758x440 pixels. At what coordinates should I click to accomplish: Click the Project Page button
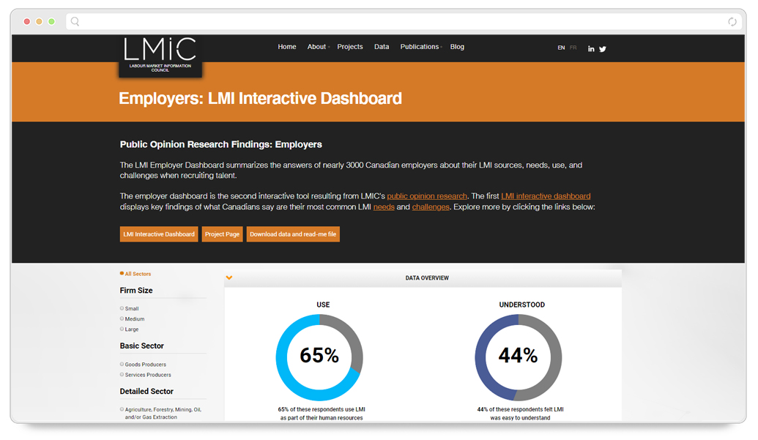coord(223,234)
